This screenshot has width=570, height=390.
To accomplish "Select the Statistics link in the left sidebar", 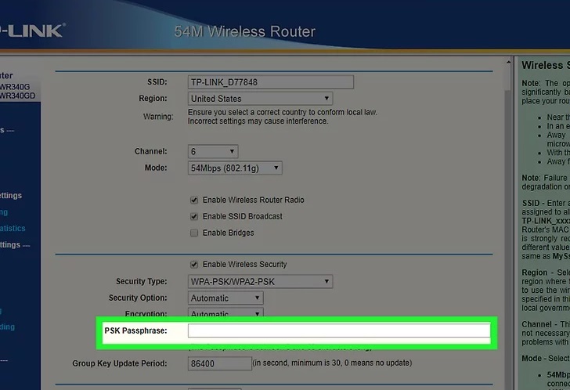I will [13, 229].
